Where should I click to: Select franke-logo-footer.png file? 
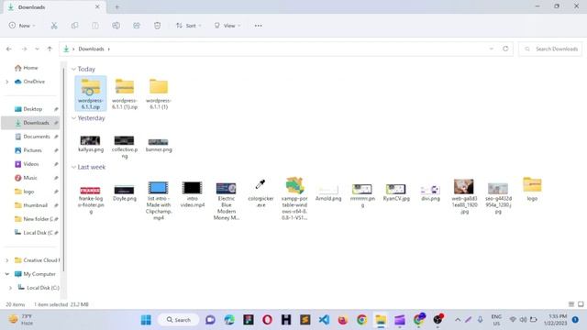[91, 200]
